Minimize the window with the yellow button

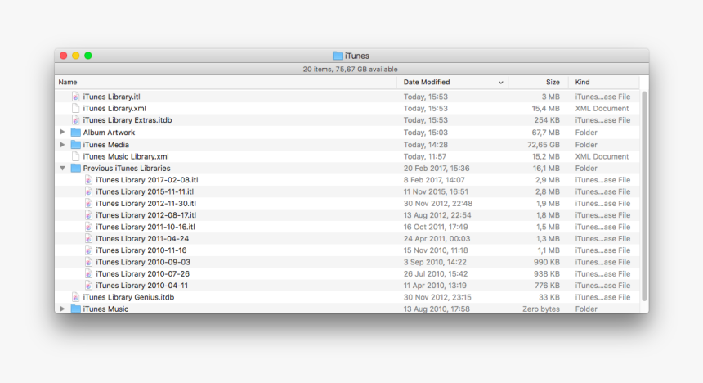pyautogui.click(x=76, y=56)
